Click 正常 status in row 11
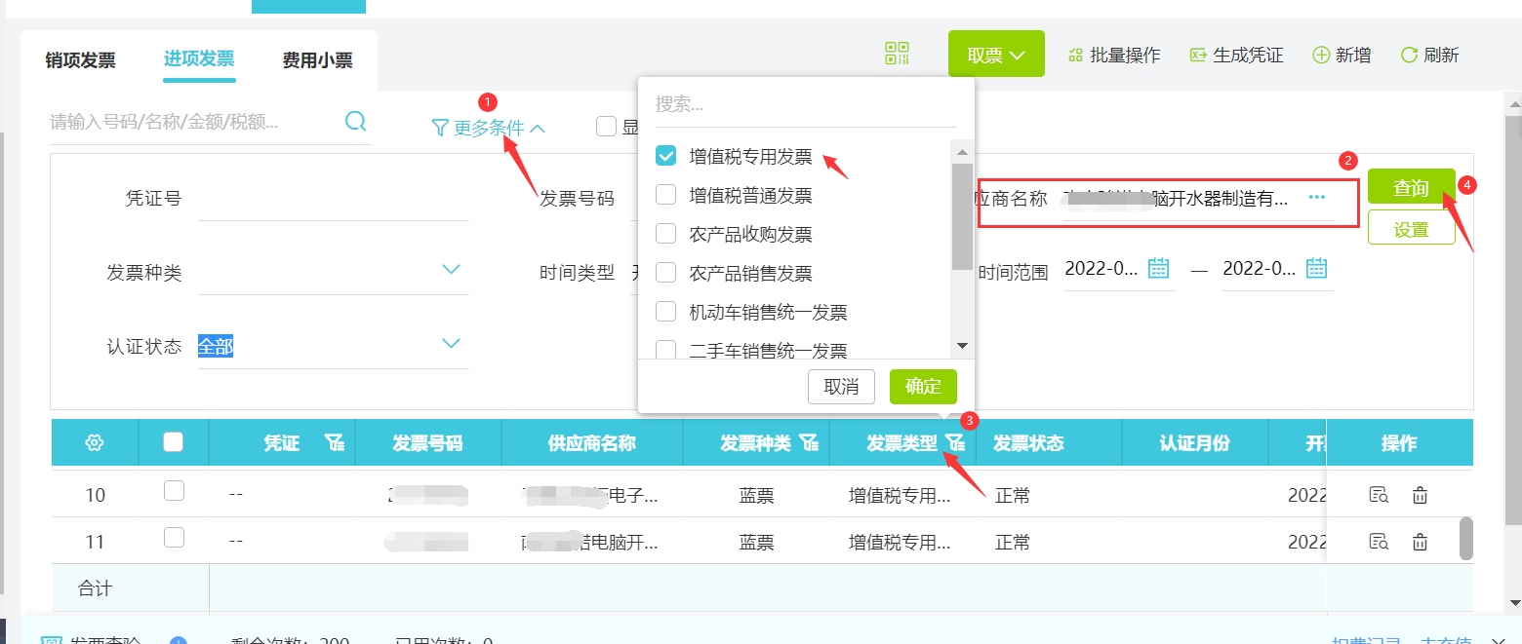Image resolution: width=1522 pixels, height=644 pixels. click(x=1013, y=542)
